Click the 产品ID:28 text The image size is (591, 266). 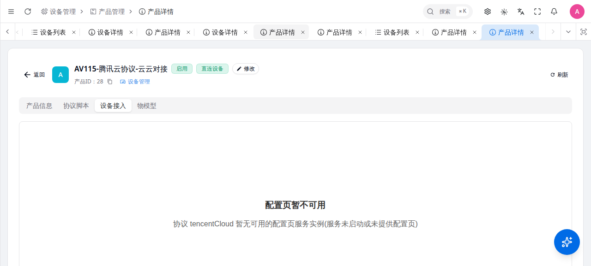[x=89, y=82]
